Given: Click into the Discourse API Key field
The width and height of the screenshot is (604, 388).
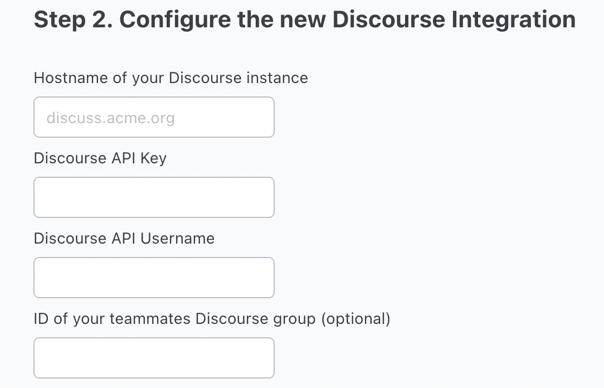Looking at the screenshot, I should (x=154, y=197).
